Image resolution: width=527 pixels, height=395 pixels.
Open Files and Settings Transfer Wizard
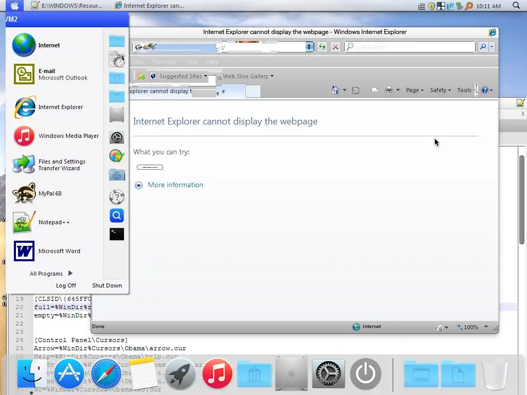pos(49,165)
